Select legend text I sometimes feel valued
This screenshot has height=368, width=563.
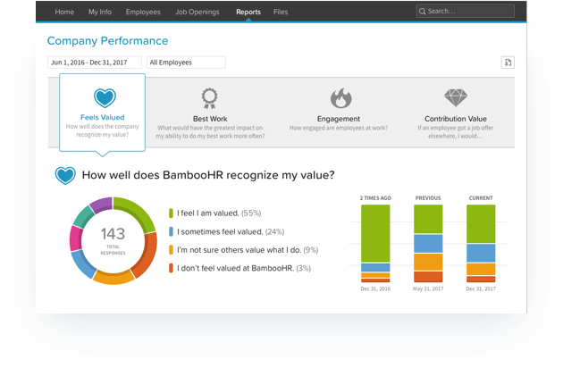231,232
